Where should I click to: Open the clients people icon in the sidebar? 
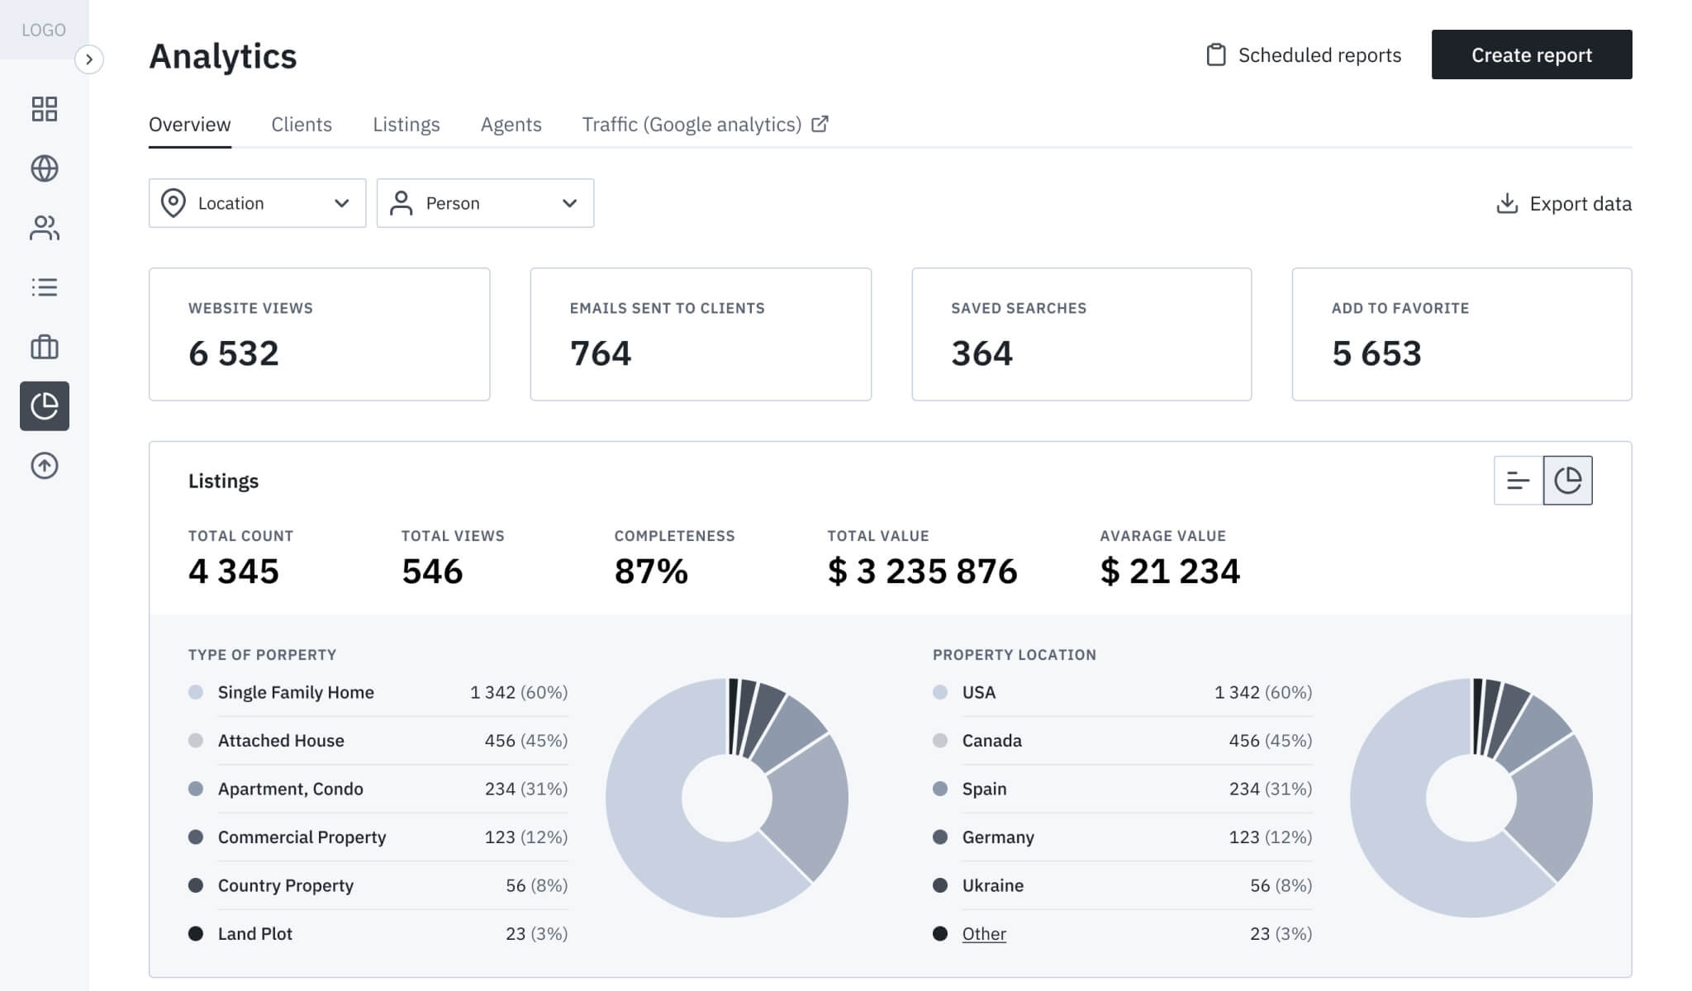click(x=45, y=228)
